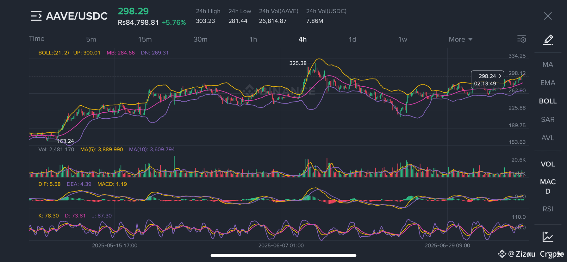Screen dimensions: 567x262
Task: Toggle the VOL sub-indicator
Action: click(x=548, y=164)
